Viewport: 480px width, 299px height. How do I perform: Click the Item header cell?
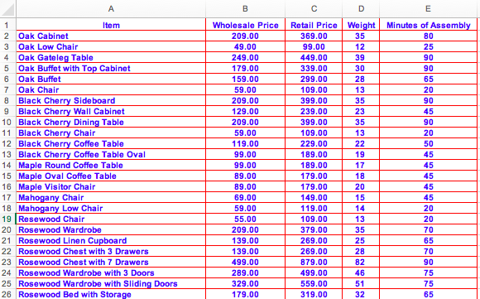click(x=111, y=25)
